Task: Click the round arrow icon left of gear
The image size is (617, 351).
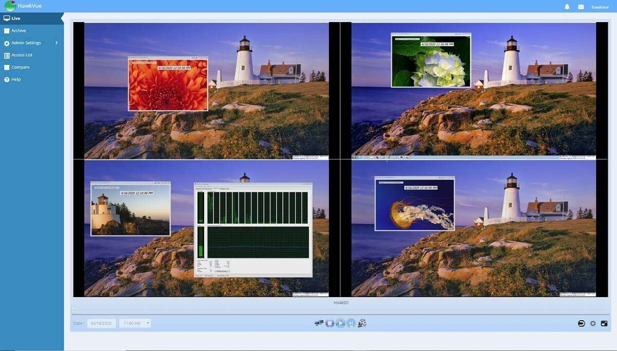Action: click(x=581, y=323)
